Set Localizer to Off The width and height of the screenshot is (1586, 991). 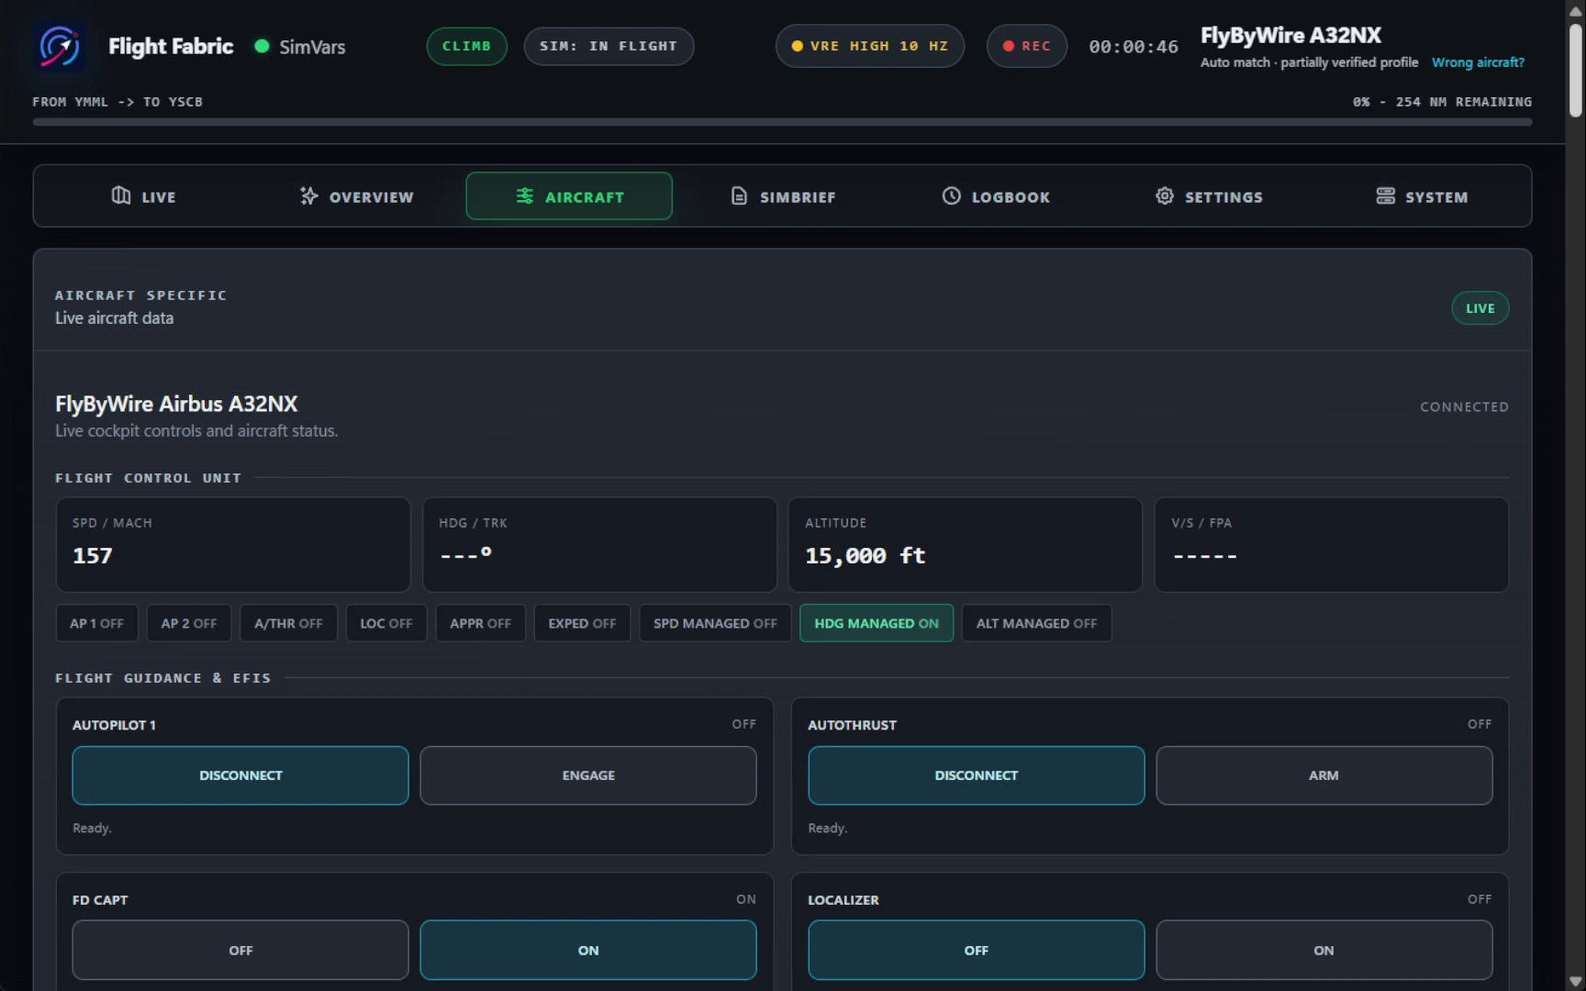tap(977, 951)
